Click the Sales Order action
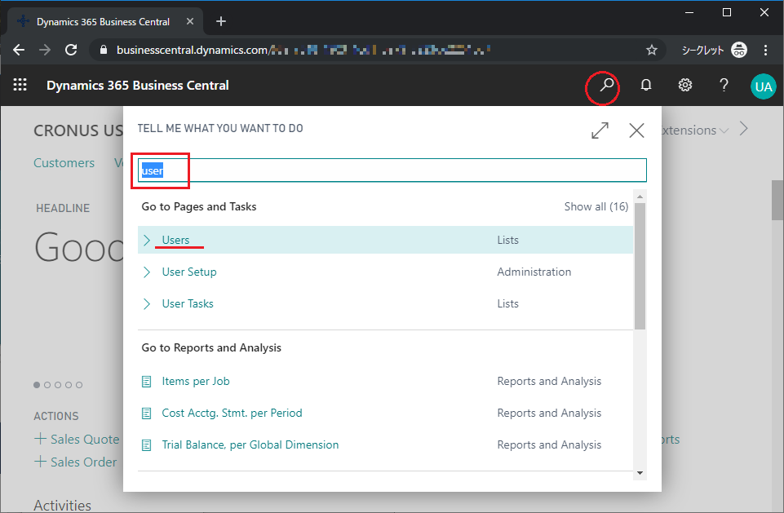The height and width of the screenshot is (513, 784). (x=83, y=462)
